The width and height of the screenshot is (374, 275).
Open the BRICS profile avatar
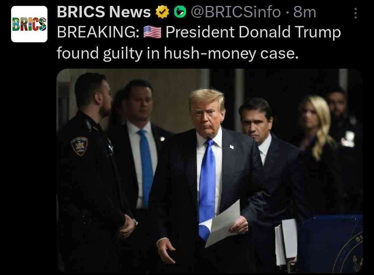pyautogui.click(x=29, y=24)
